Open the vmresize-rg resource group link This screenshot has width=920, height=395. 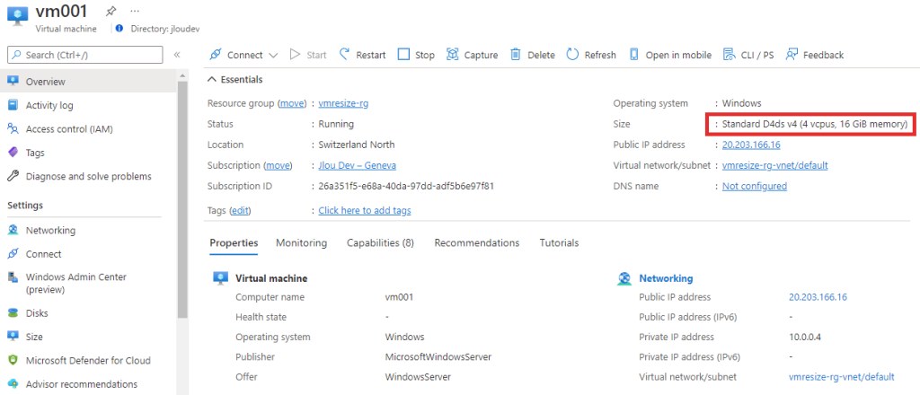(343, 103)
